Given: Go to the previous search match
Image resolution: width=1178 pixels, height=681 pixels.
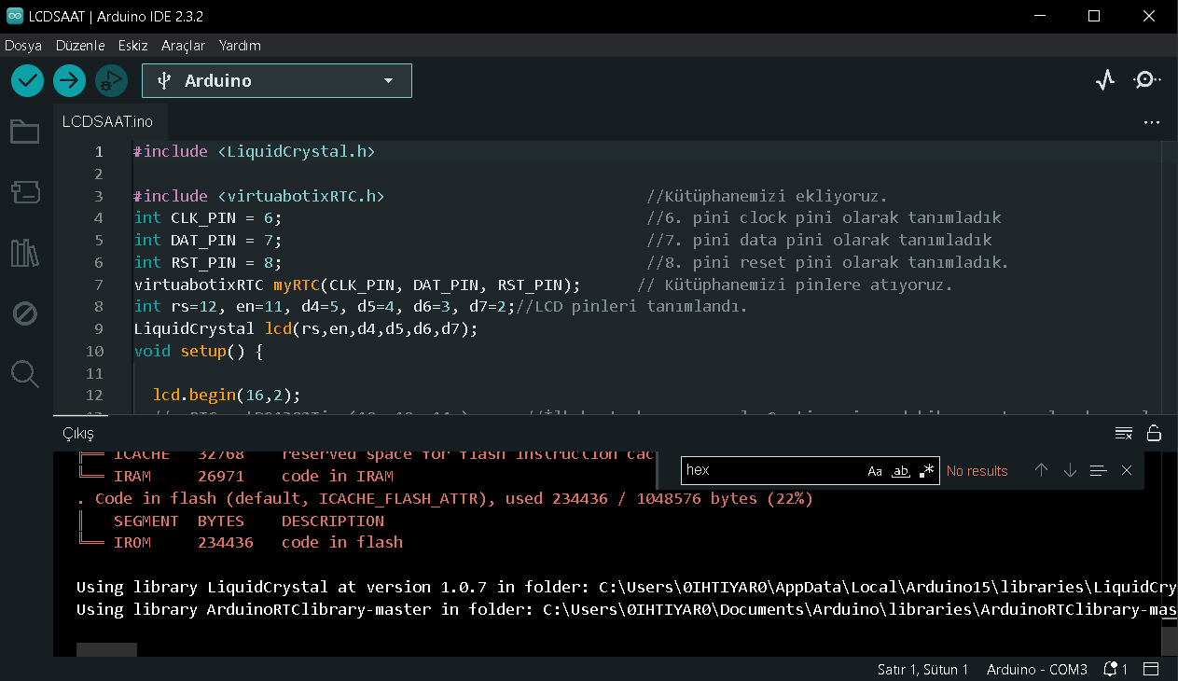Looking at the screenshot, I should pos(1041,470).
